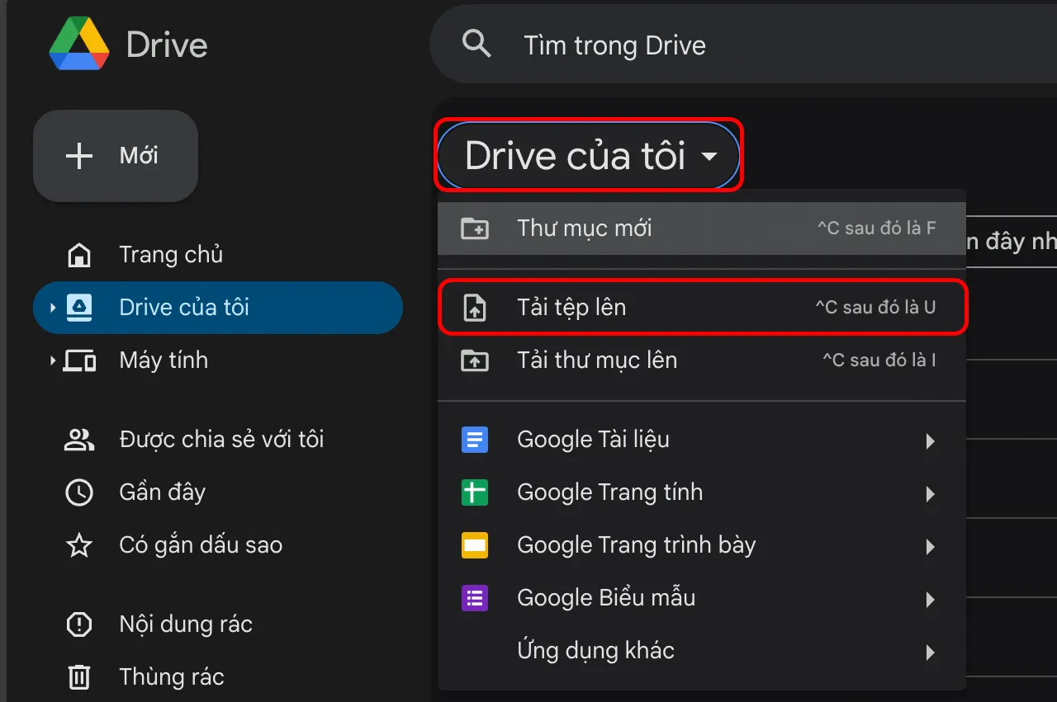This screenshot has height=702, width=1057.
Task: Select the Google Tài liệu icon
Action: [475, 440]
